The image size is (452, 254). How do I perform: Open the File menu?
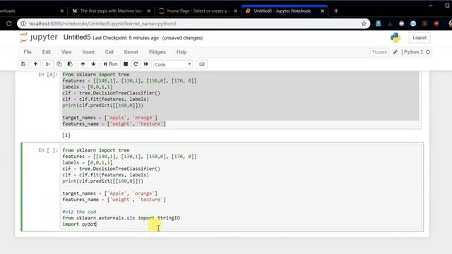28,52
